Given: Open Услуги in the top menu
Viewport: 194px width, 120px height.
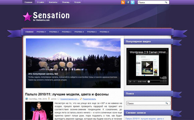Looking at the screenshot, I should click(77, 2).
